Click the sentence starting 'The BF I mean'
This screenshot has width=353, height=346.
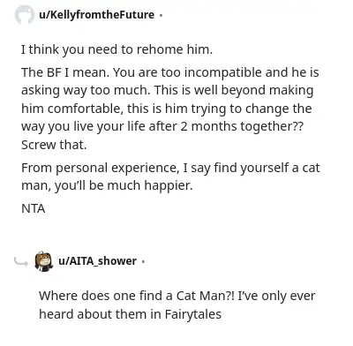coord(65,72)
